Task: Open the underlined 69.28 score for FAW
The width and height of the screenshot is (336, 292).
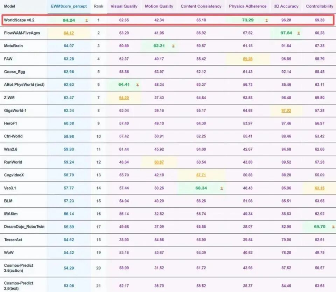Action: point(247,59)
